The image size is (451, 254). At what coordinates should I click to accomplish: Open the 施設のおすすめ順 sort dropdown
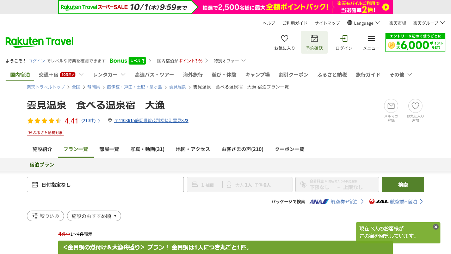tap(94, 216)
